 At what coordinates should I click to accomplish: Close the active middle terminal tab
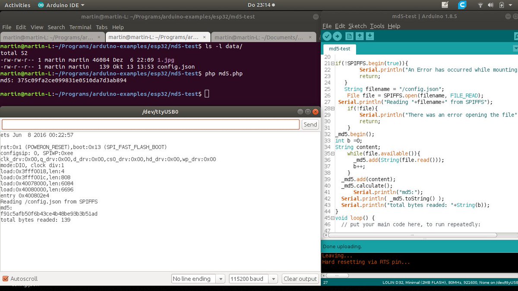204,38
